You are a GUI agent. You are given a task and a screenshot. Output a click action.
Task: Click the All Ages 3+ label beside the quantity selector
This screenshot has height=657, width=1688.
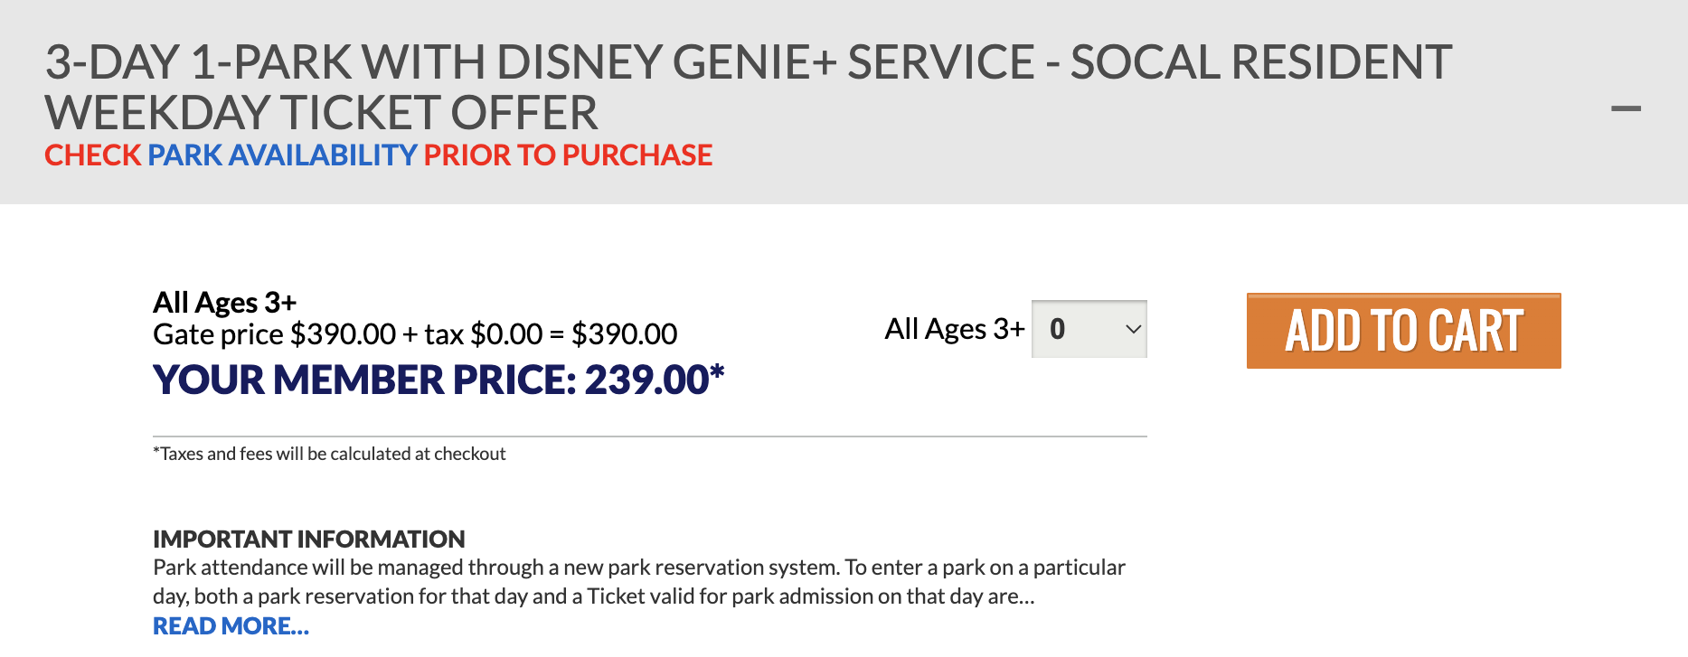954,329
